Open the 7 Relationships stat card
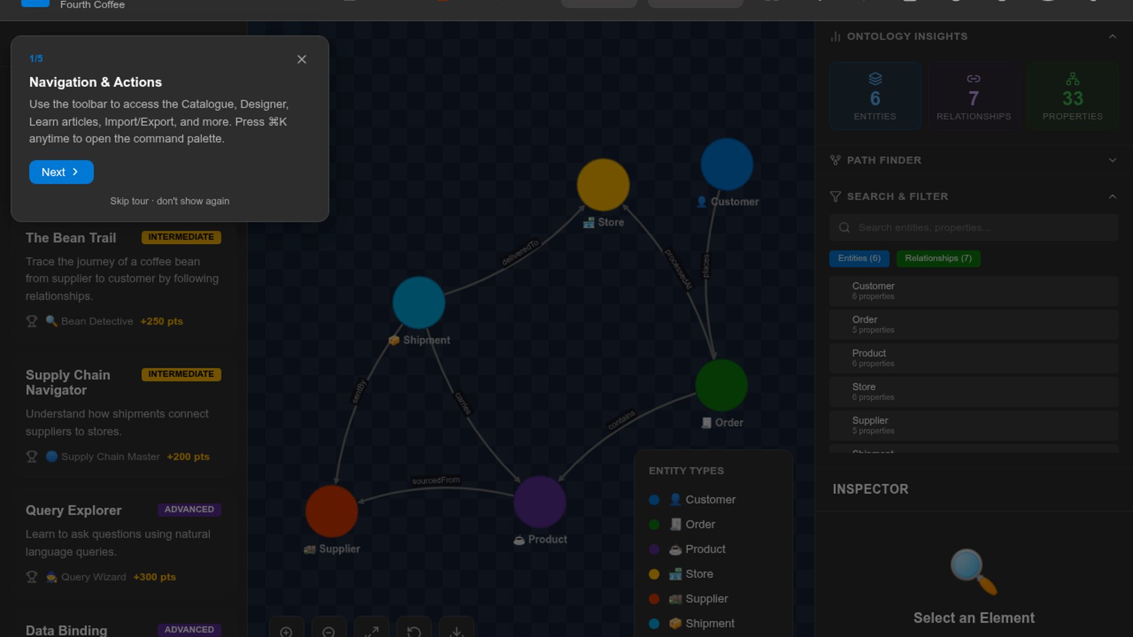Screen dimensions: 1133x637 [974, 96]
